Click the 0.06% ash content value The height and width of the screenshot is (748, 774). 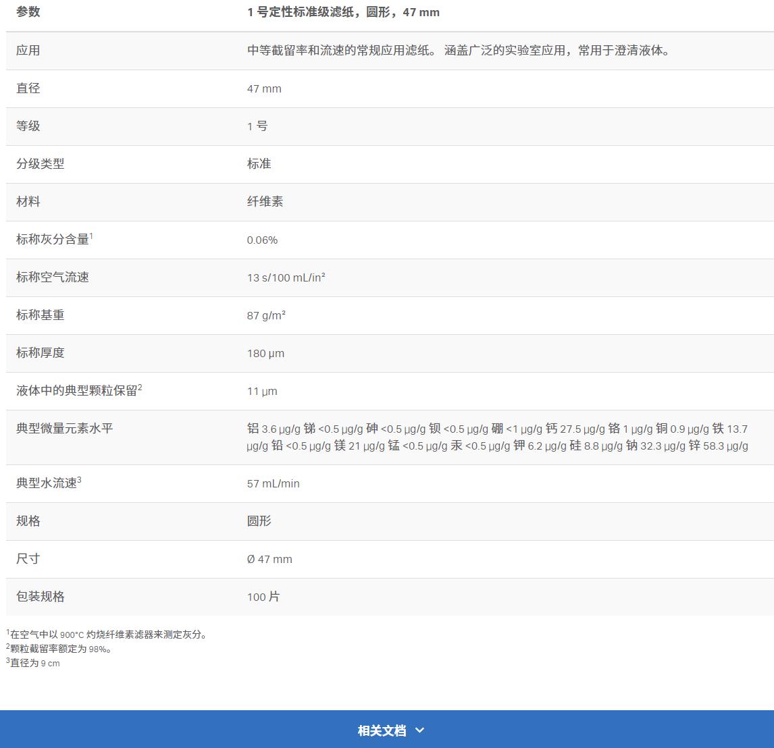click(262, 240)
